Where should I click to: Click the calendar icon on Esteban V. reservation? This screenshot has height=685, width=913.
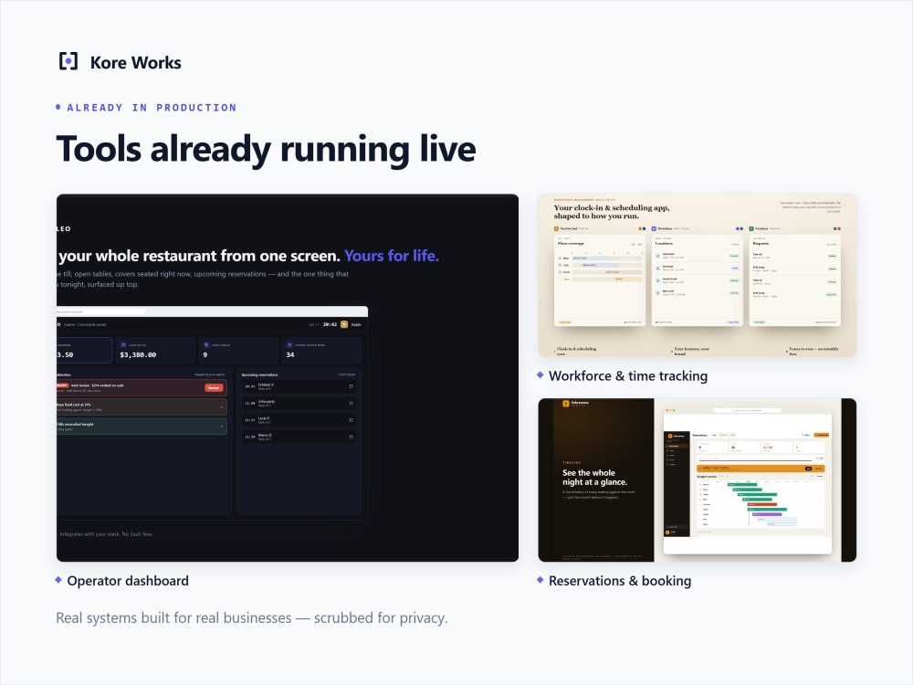point(352,386)
